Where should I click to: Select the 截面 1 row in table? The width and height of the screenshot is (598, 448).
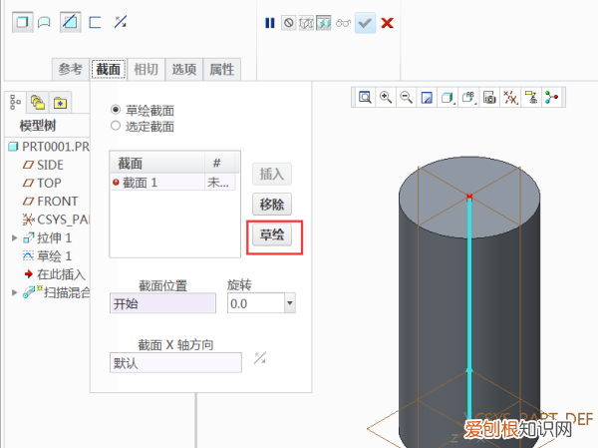coord(173,183)
